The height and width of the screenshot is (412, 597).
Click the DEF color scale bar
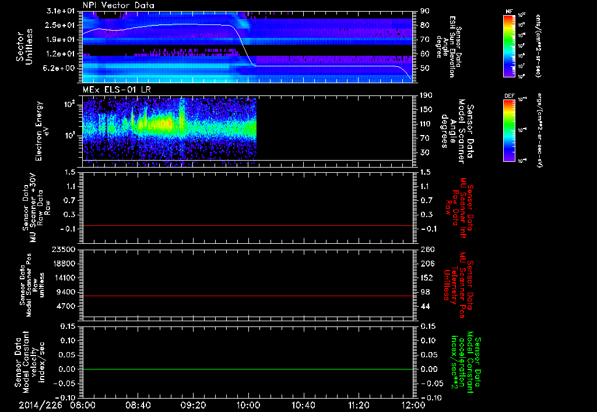[509, 130]
